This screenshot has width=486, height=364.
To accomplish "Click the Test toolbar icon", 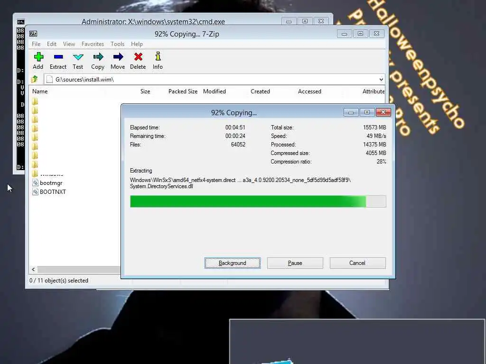I will coord(78,57).
